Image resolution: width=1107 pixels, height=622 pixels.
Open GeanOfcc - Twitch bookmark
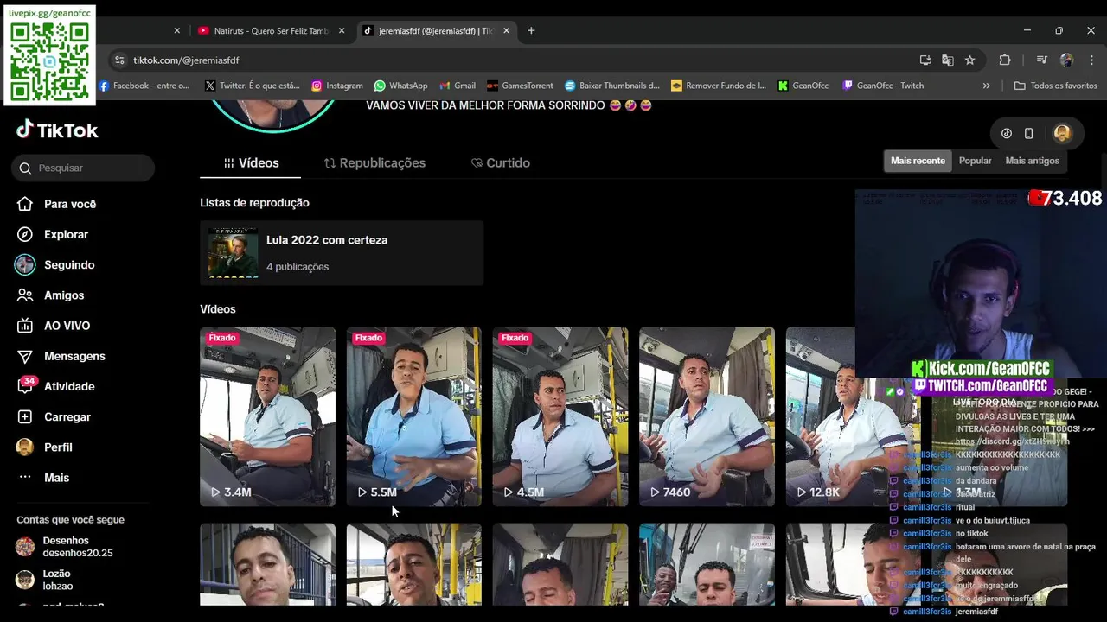(x=883, y=86)
